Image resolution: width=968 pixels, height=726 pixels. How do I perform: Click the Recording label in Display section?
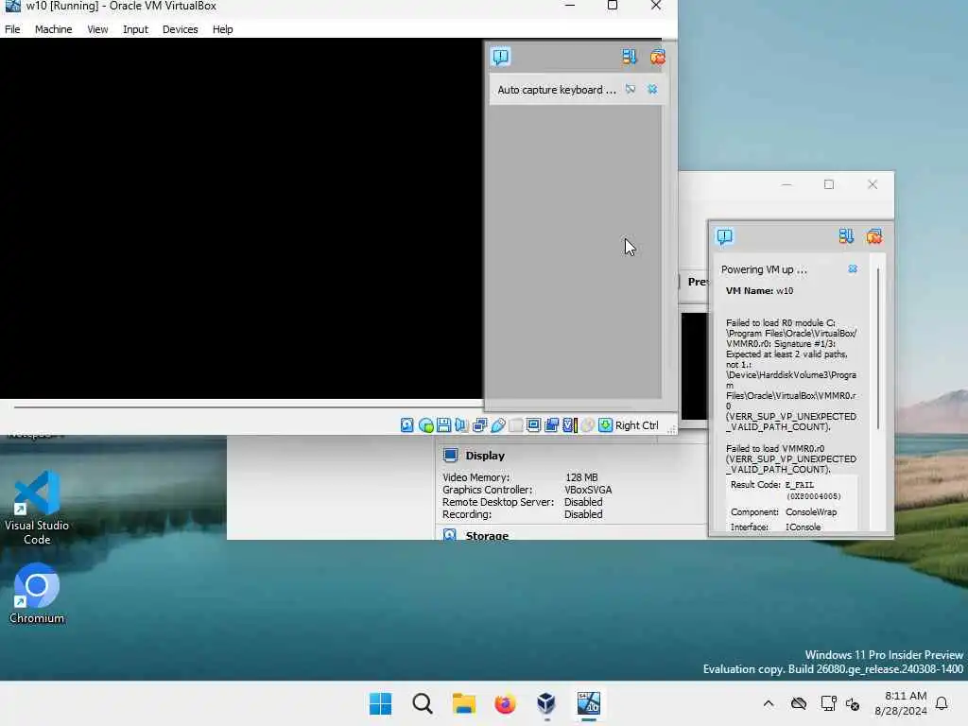click(x=467, y=514)
